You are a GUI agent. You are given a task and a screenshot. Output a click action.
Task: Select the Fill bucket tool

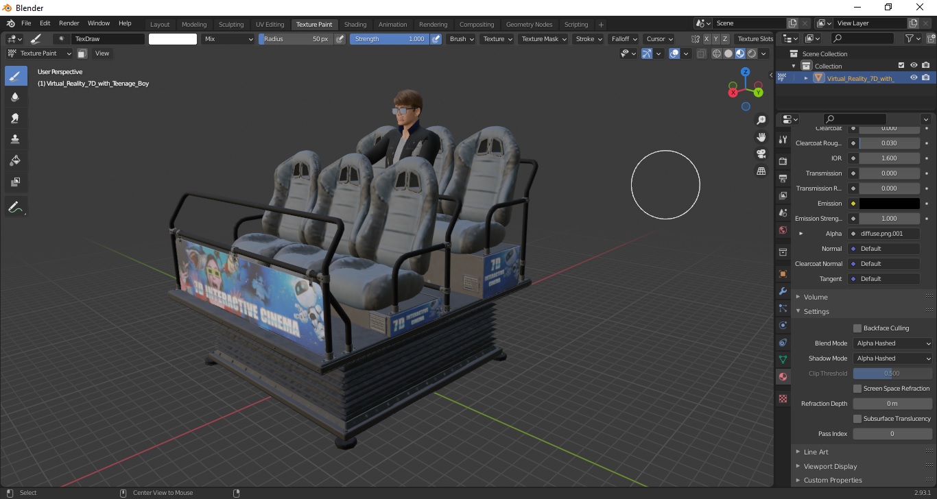point(16,160)
